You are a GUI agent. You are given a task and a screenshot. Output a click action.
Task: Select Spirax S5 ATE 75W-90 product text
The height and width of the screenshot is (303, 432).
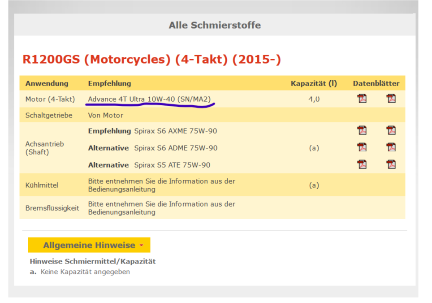point(172,165)
